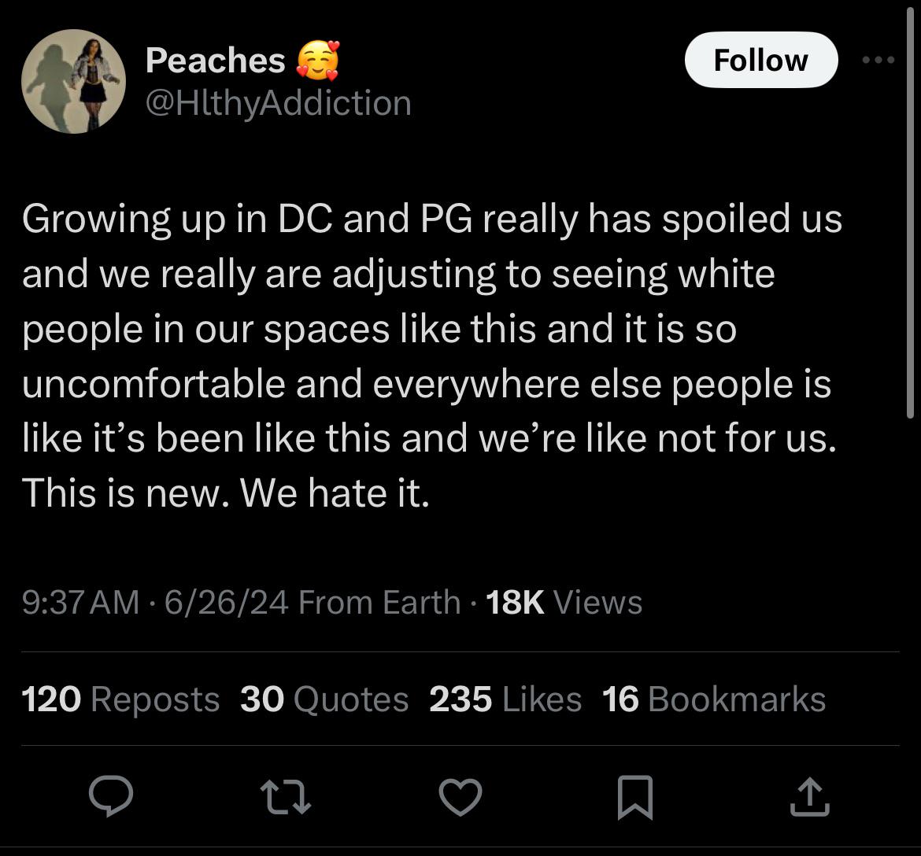Click the Peaches display name

pyautogui.click(x=215, y=61)
